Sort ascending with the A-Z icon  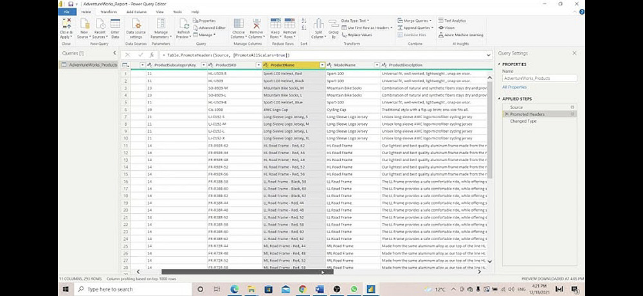tap(304, 21)
